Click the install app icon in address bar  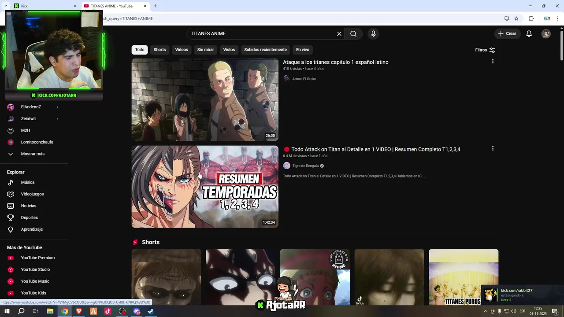[507, 18]
